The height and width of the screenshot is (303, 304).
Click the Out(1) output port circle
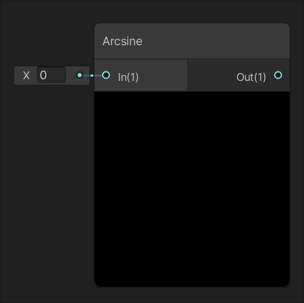coord(278,75)
